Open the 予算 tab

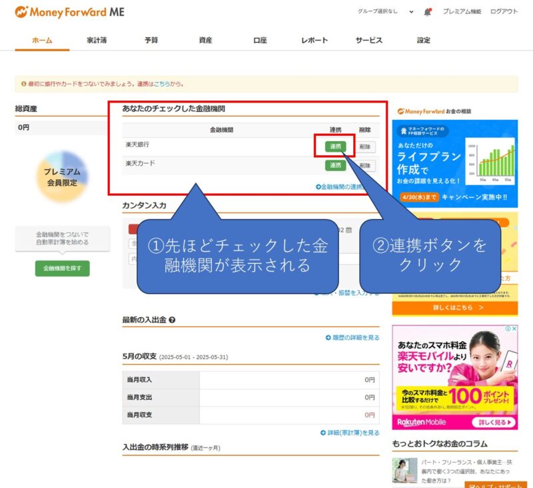click(x=151, y=41)
